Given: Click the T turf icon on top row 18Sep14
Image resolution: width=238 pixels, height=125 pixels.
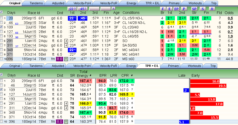Looking at the screenshot, I should point(66,59).
